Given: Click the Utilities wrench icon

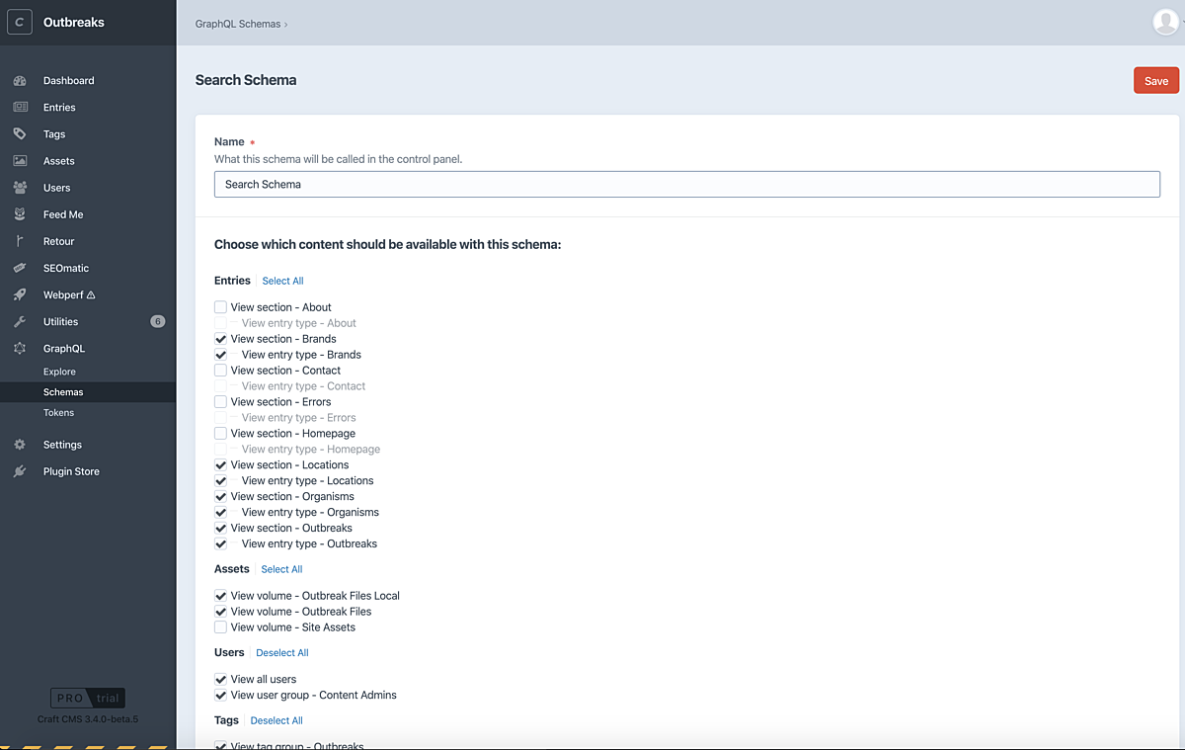Looking at the screenshot, I should (x=20, y=321).
